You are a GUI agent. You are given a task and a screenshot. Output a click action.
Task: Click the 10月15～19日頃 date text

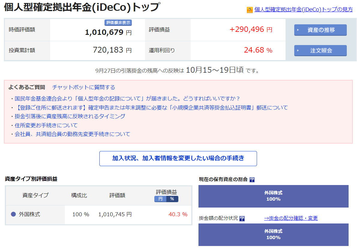pos(215,70)
